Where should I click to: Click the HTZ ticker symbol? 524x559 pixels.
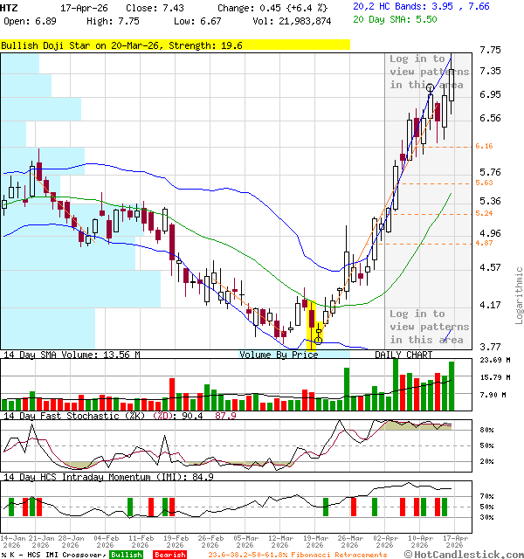pos(10,7)
